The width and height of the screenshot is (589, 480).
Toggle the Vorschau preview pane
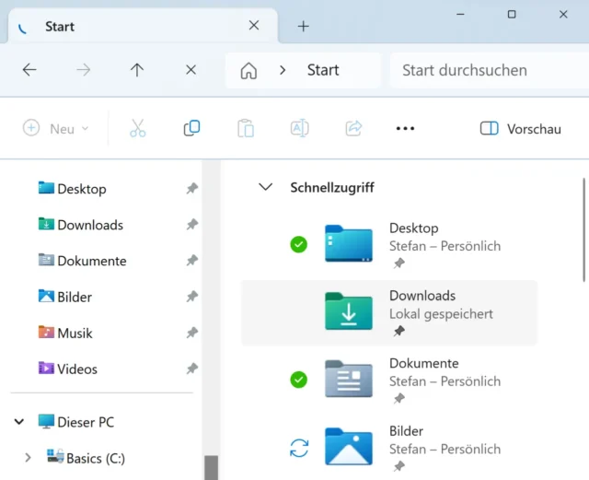tap(521, 129)
